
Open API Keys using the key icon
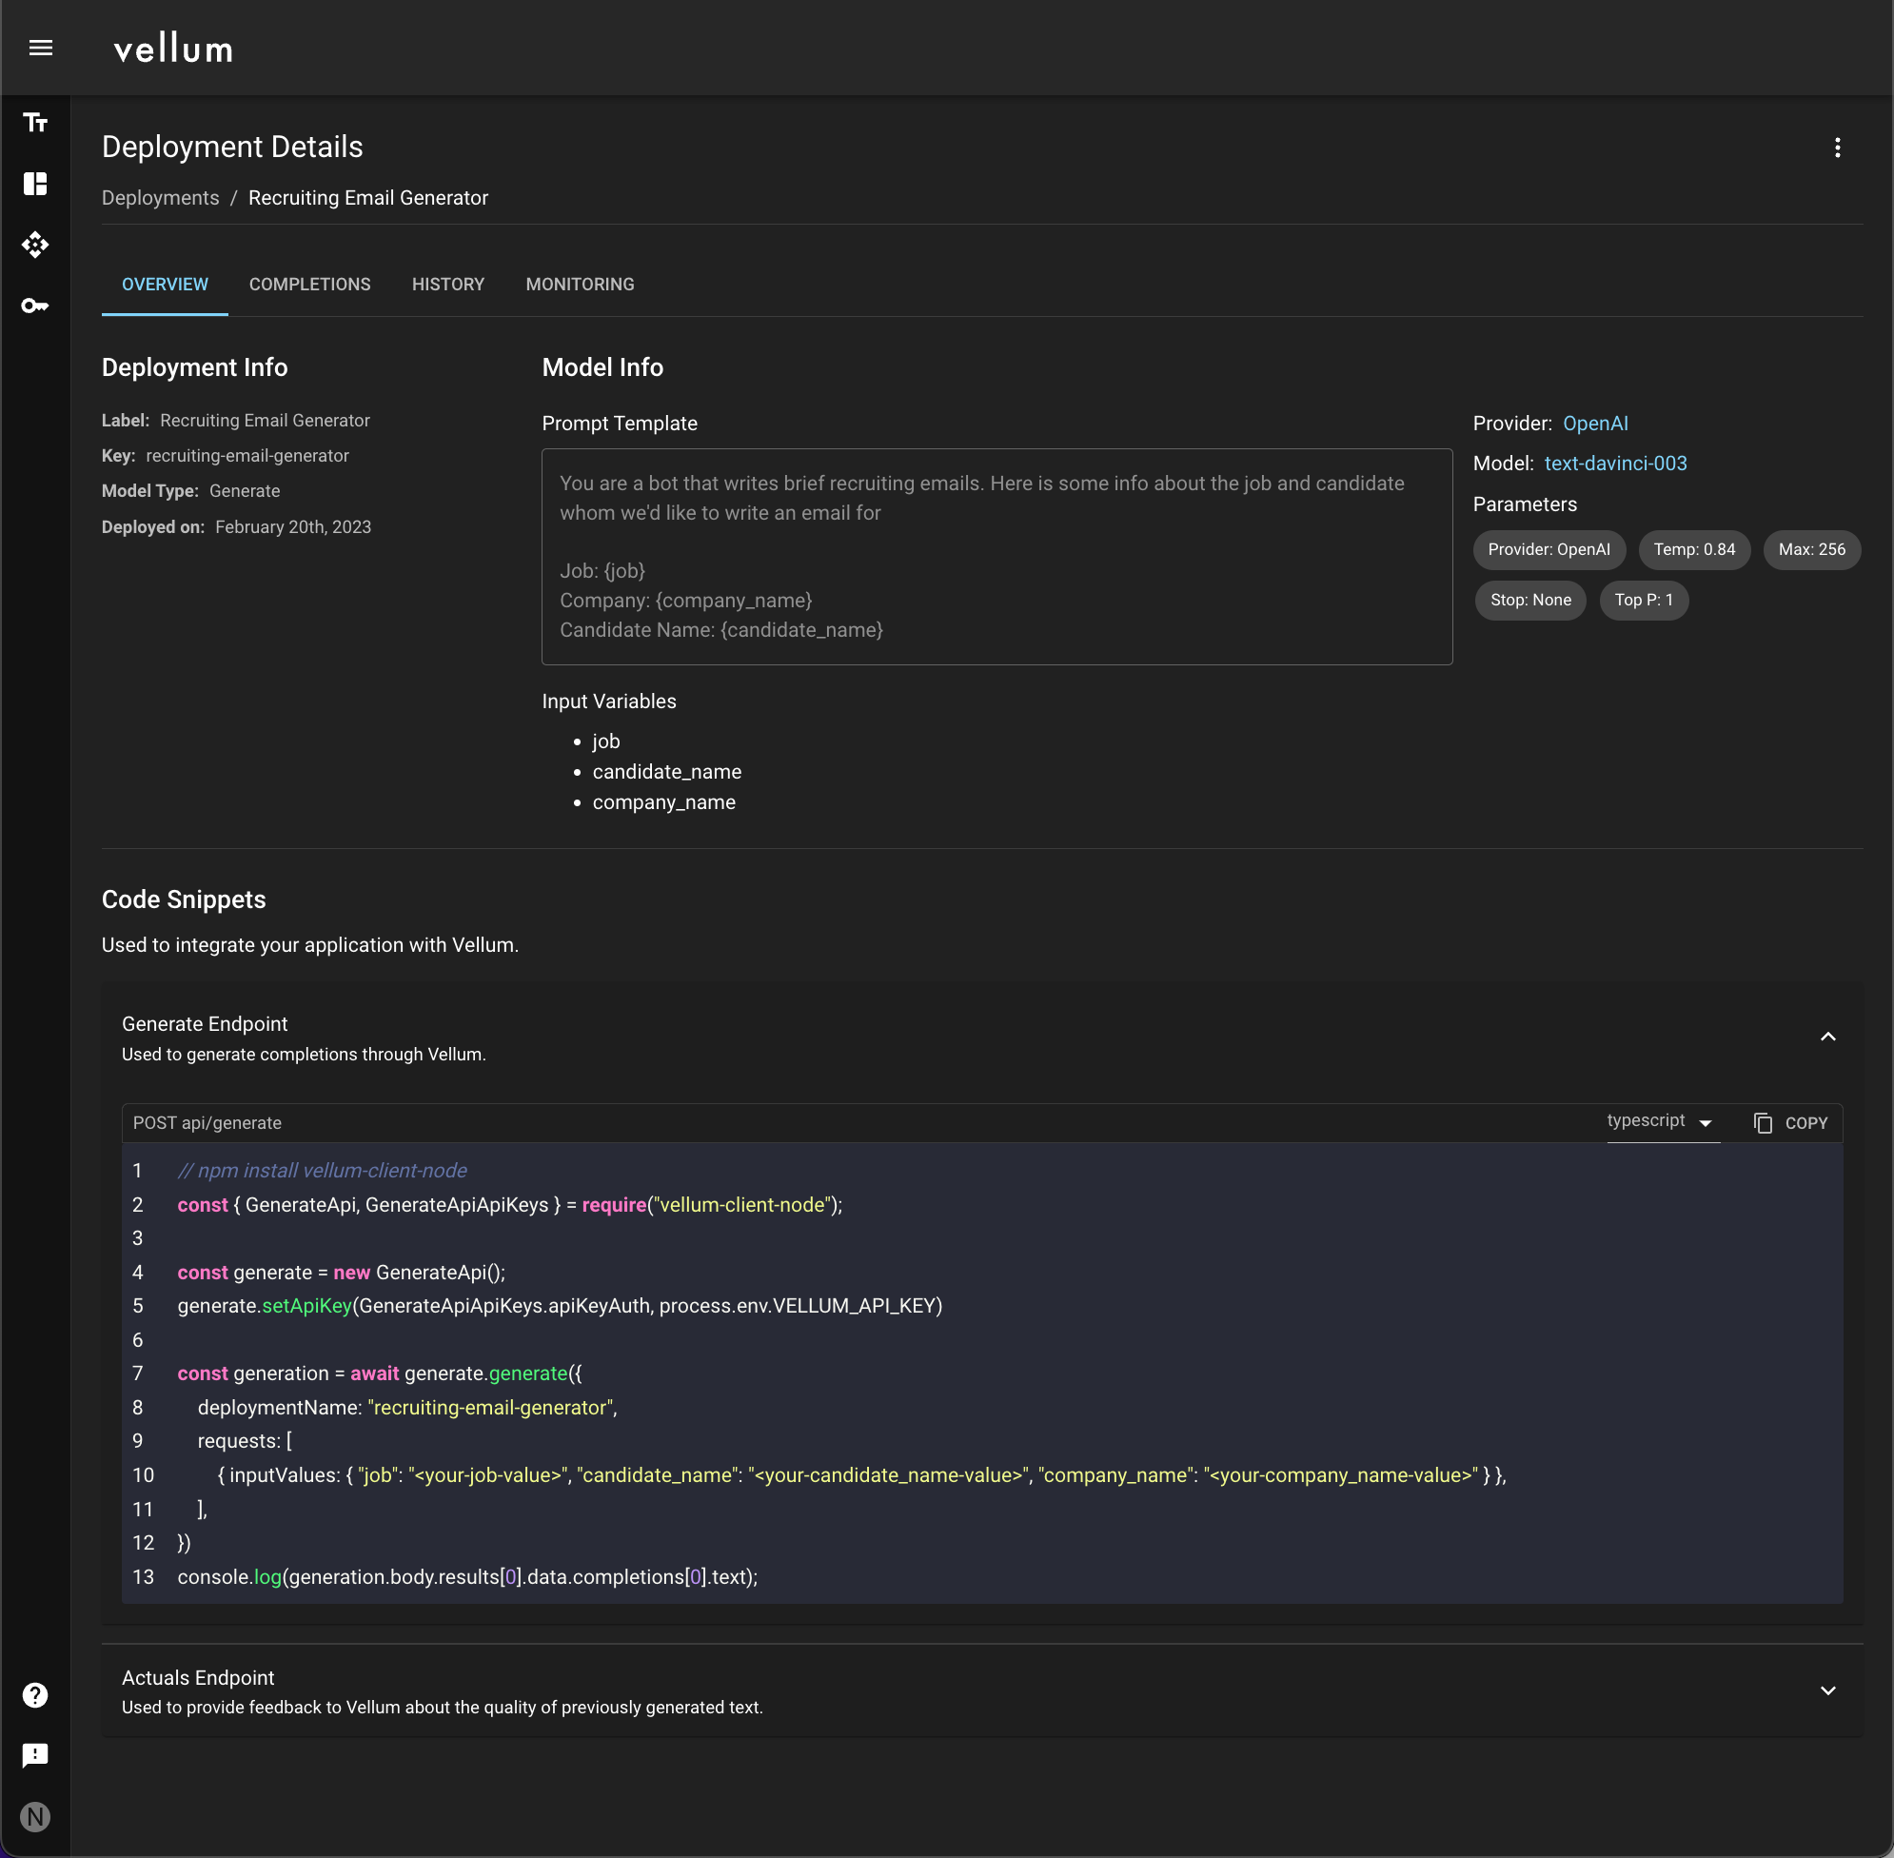tap(35, 306)
